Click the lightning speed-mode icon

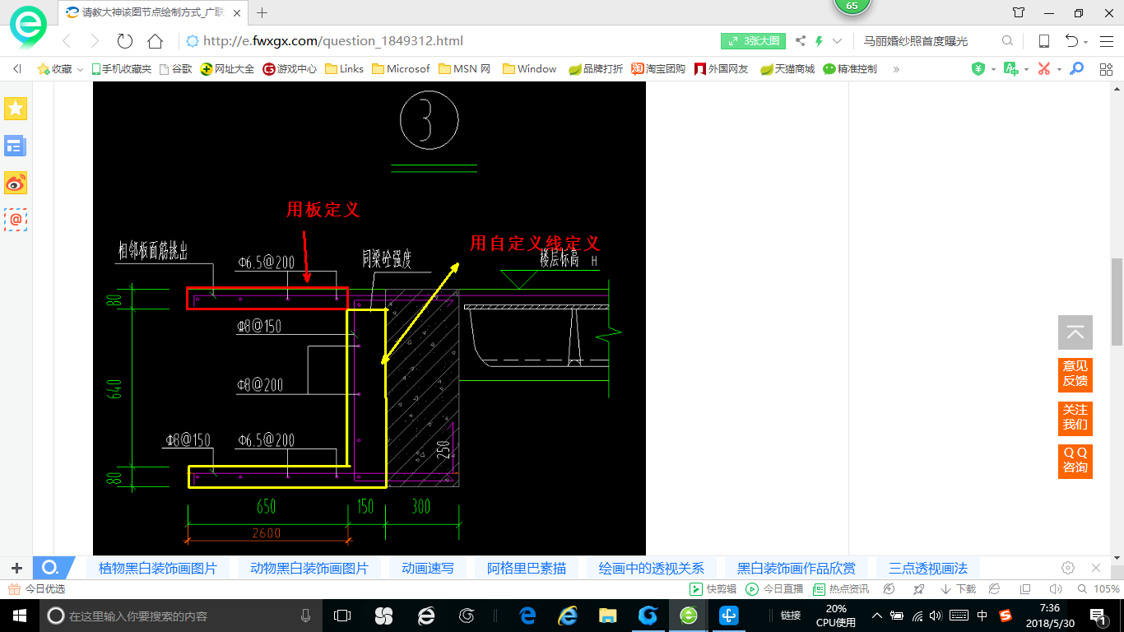[x=819, y=41]
